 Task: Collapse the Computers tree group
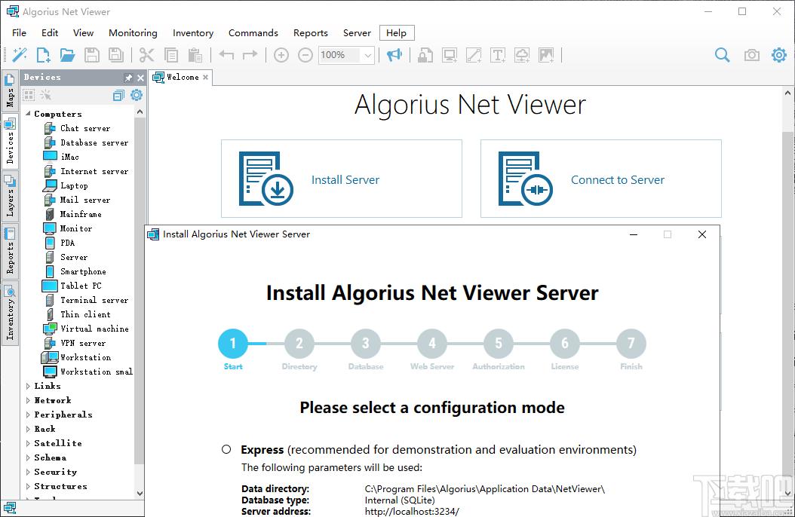coord(28,114)
